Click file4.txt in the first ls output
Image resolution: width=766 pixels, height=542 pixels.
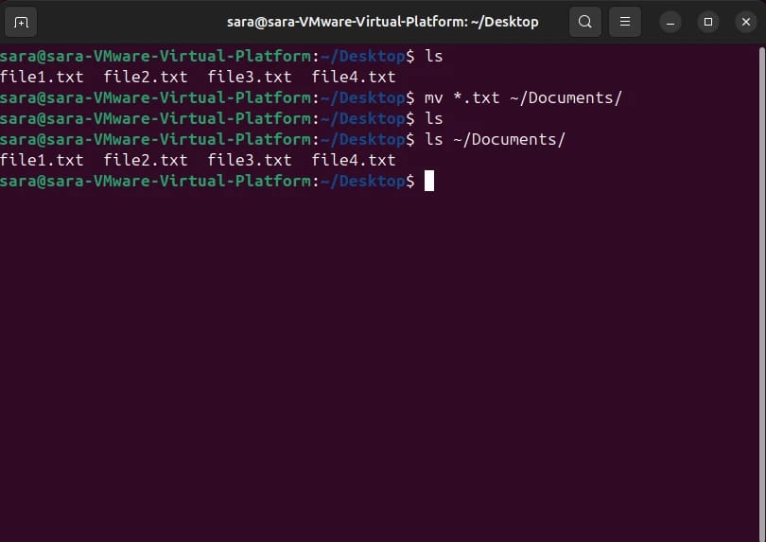pos(354,77)
